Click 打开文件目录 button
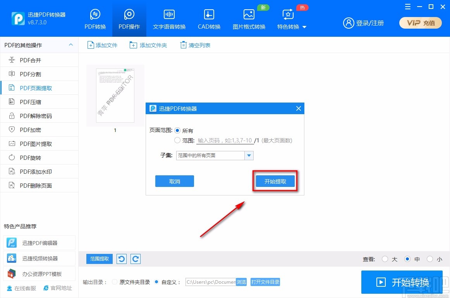This screenshot has height=298, width=450. tap(265, 282)
